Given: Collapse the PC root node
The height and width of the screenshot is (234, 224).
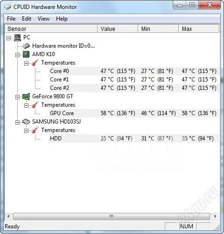Looking at the screenshot, I should coord(9,38).
